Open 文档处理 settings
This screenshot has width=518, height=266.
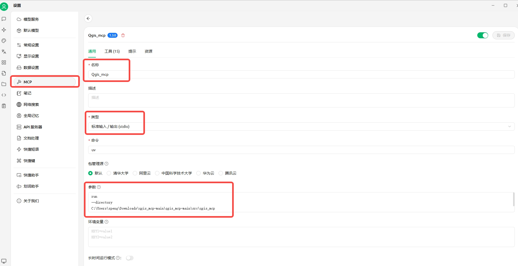[x=45, y=138]
